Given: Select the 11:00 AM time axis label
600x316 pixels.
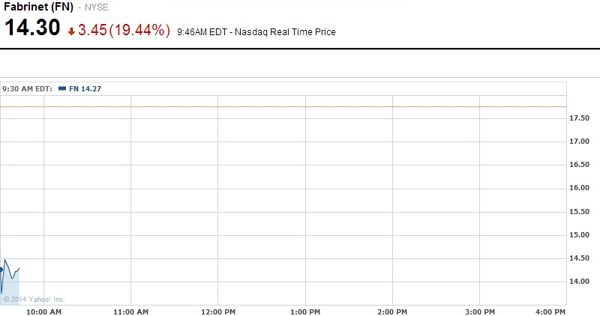Looking at the screenshot, I should [130, 310].
